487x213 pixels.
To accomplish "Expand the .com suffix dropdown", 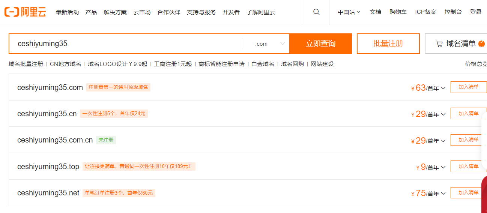I will (x=266, y=44).
